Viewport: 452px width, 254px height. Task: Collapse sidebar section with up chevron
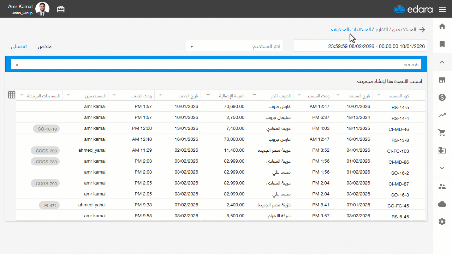[442, 62]
